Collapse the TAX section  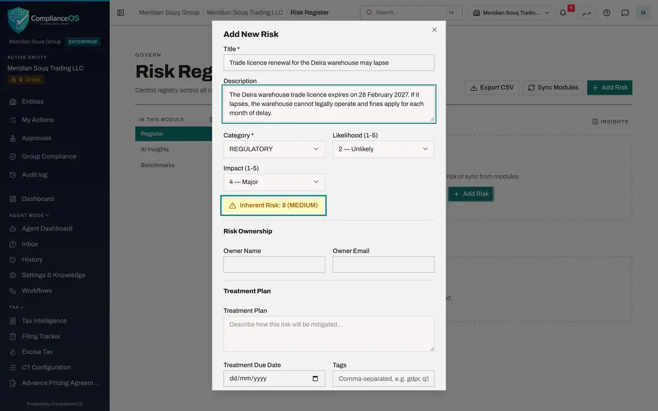click(16, 307)
